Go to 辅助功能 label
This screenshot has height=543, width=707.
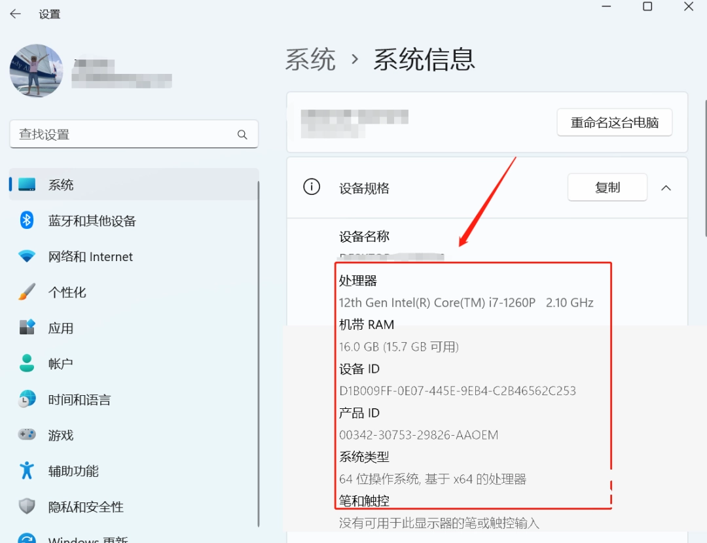coord(73,471)
